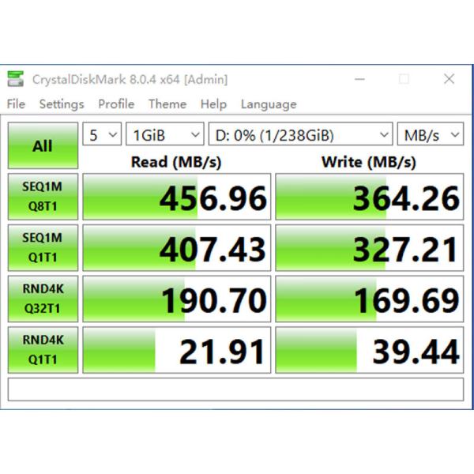The image size is (474, 474).
Task: Start the SEQ1M Q1T1 test
Action: tap(43, 247)
